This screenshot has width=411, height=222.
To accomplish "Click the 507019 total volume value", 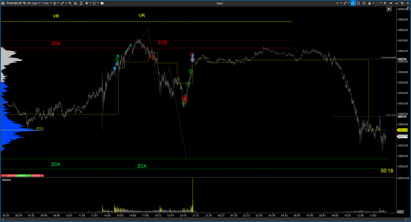I will pyautogui.click(x=36, y=176).
